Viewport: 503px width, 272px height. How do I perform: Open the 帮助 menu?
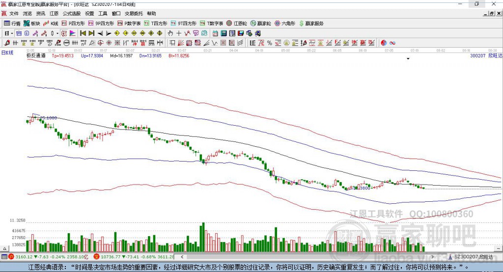click(x=151, y=13)
